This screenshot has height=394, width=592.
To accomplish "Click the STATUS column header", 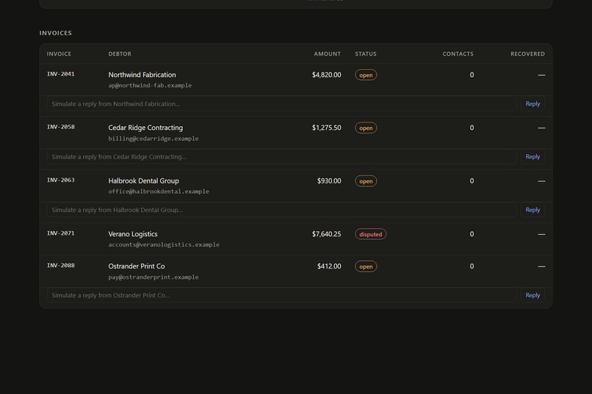I will click(366, 54).
